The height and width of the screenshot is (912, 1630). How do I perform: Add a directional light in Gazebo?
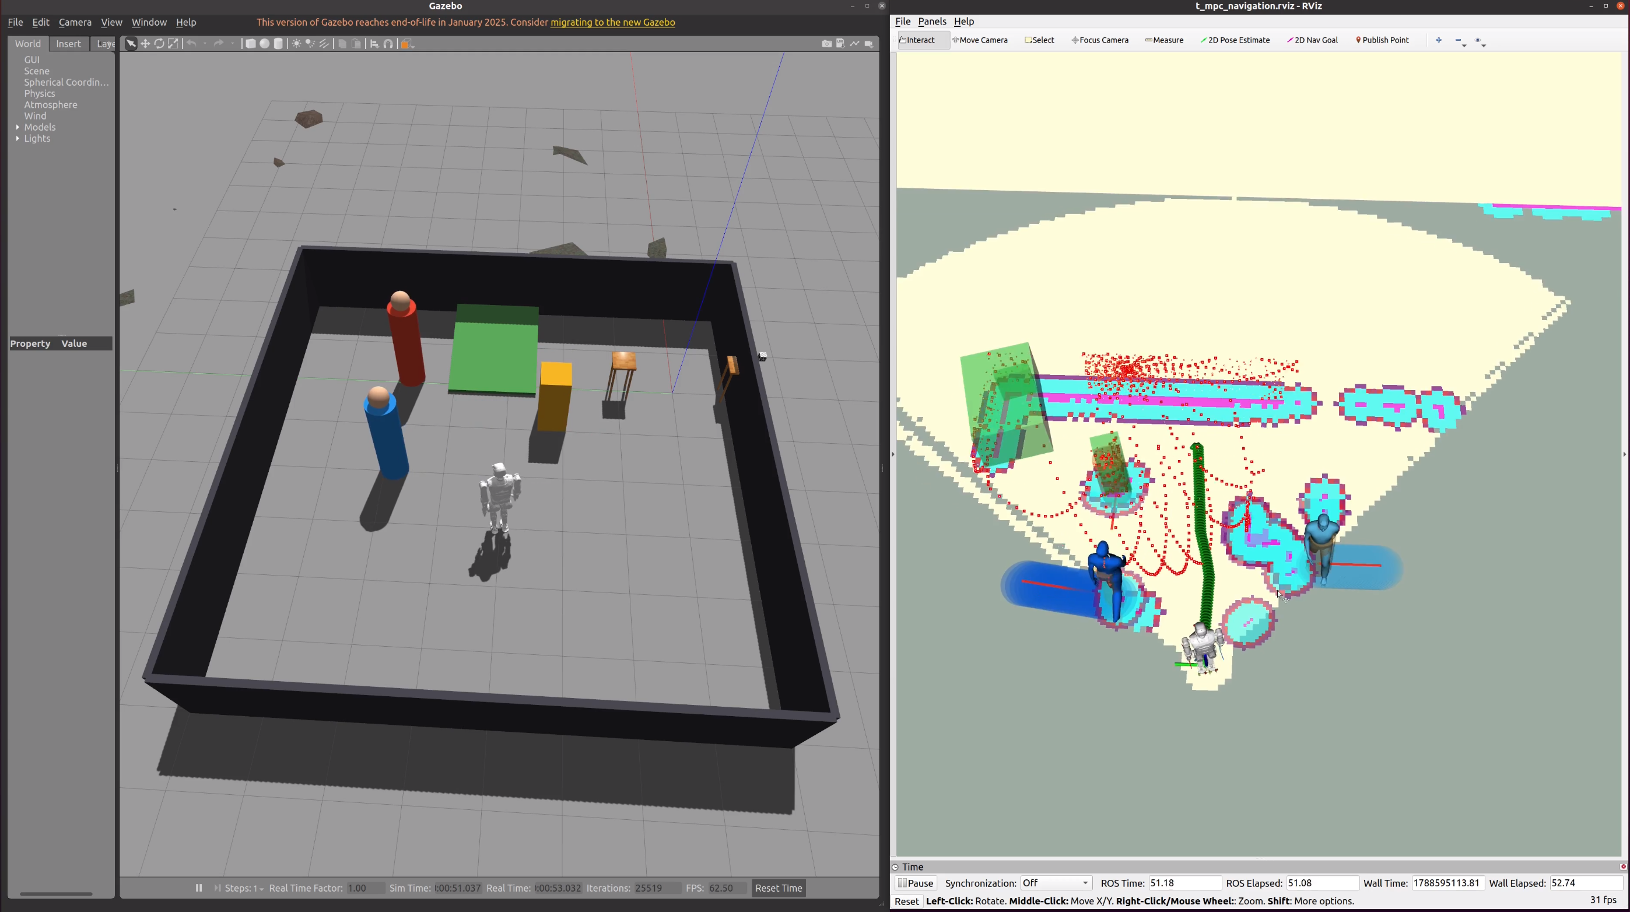(324, 44)
